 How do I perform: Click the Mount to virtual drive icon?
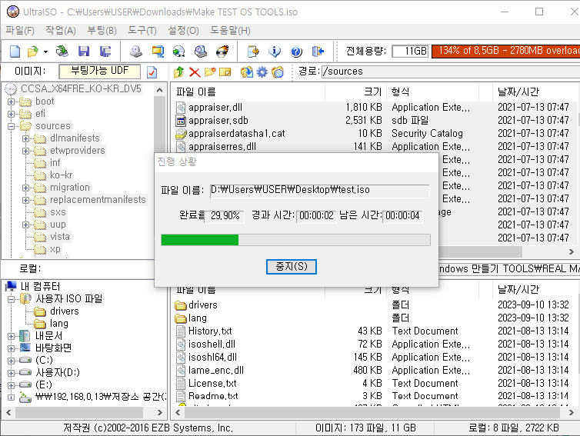pos(201,51)
